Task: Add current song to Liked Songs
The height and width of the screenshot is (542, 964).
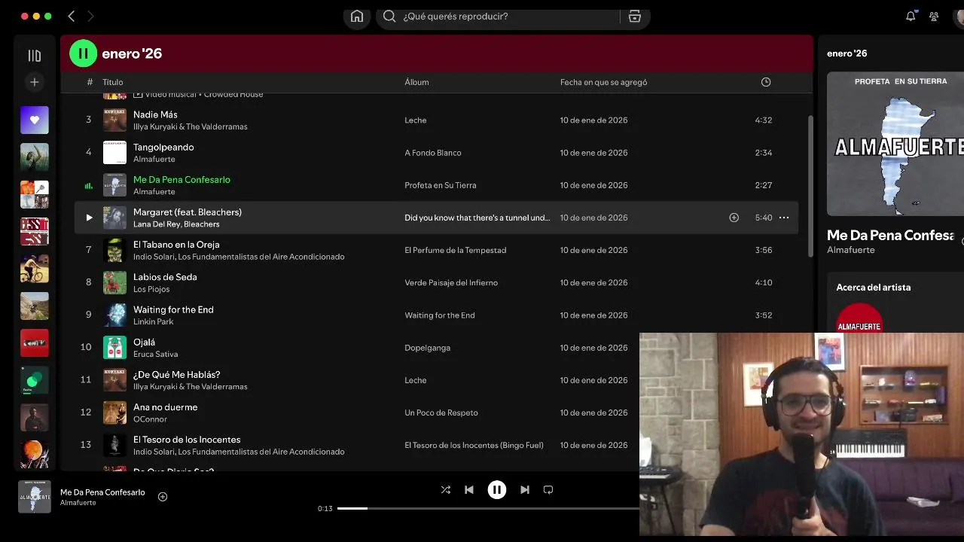Action: [163, 497]
